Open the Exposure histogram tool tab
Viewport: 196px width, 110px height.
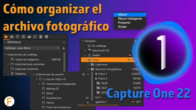[29, 37]
